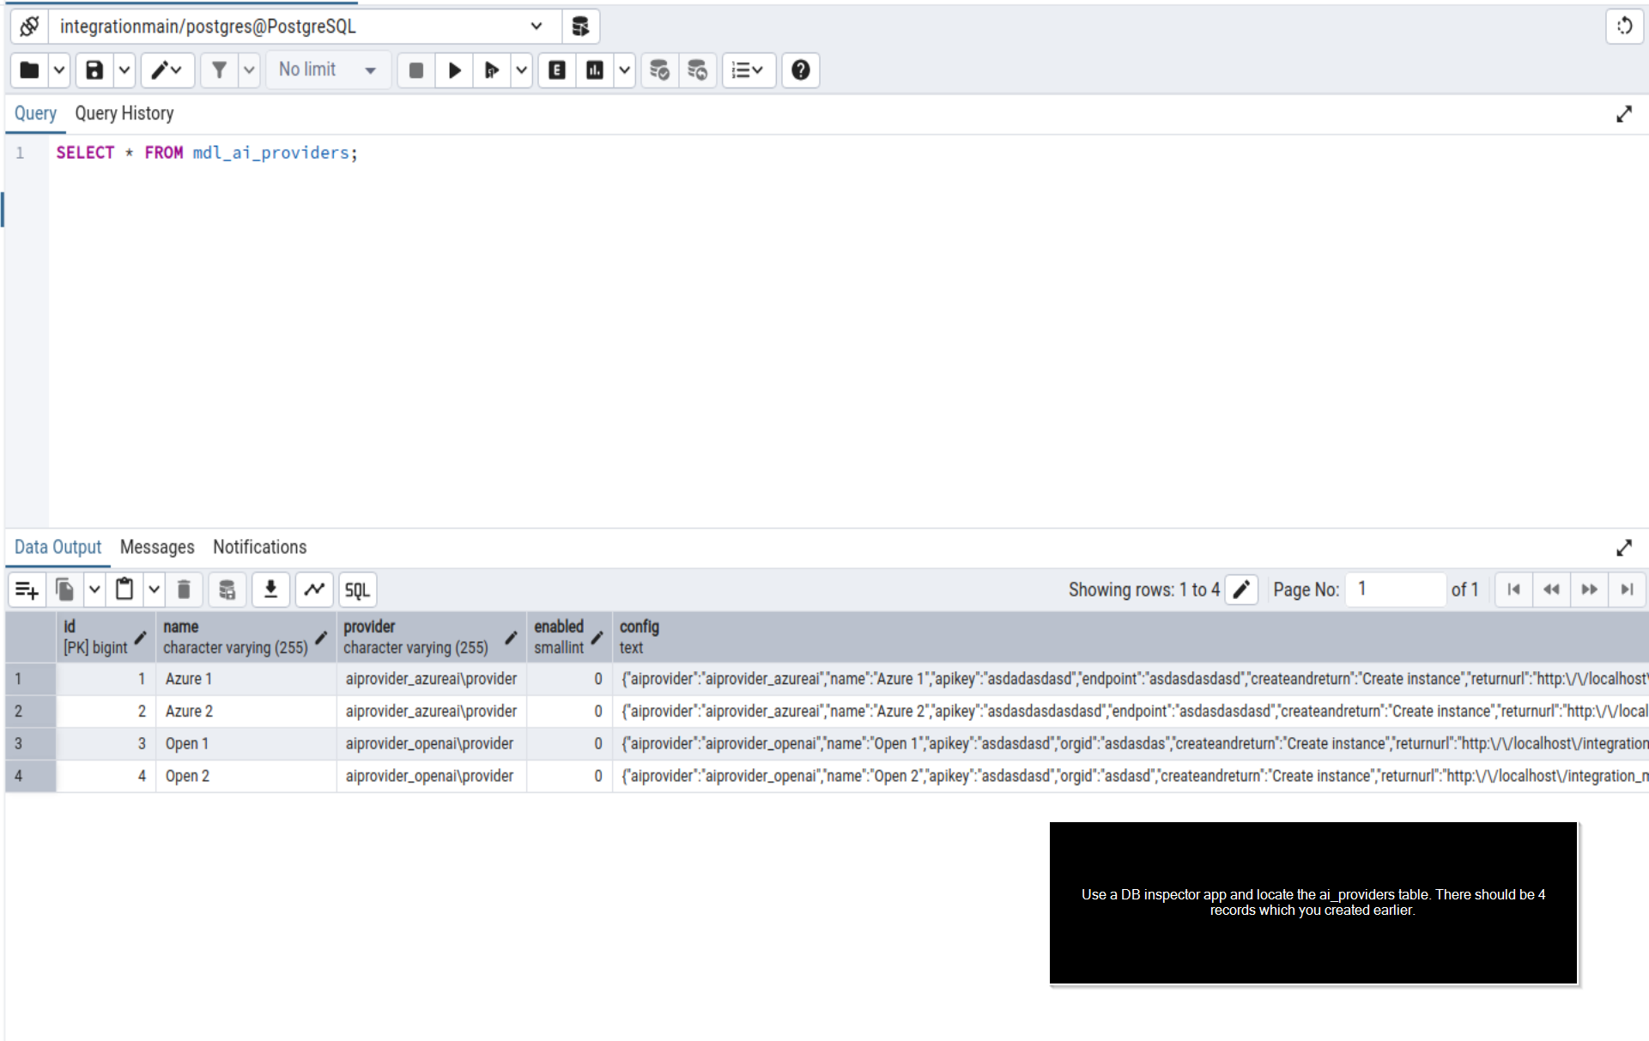Select the 'Open 2' name cell
This screenshot has width=1649, height=1041.
[246, 777]
